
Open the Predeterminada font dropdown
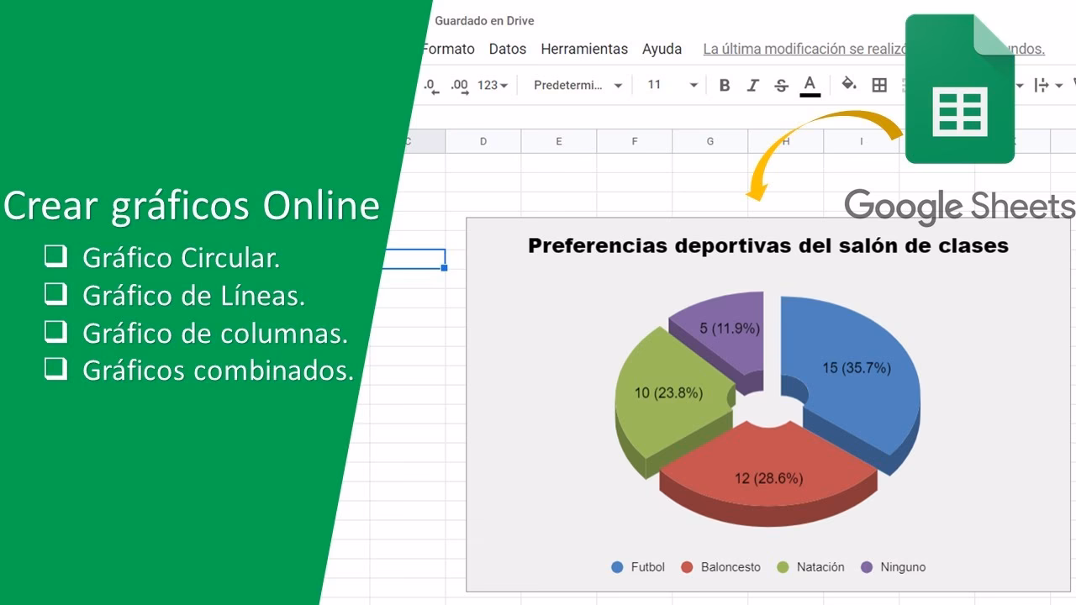pos(577,85)
